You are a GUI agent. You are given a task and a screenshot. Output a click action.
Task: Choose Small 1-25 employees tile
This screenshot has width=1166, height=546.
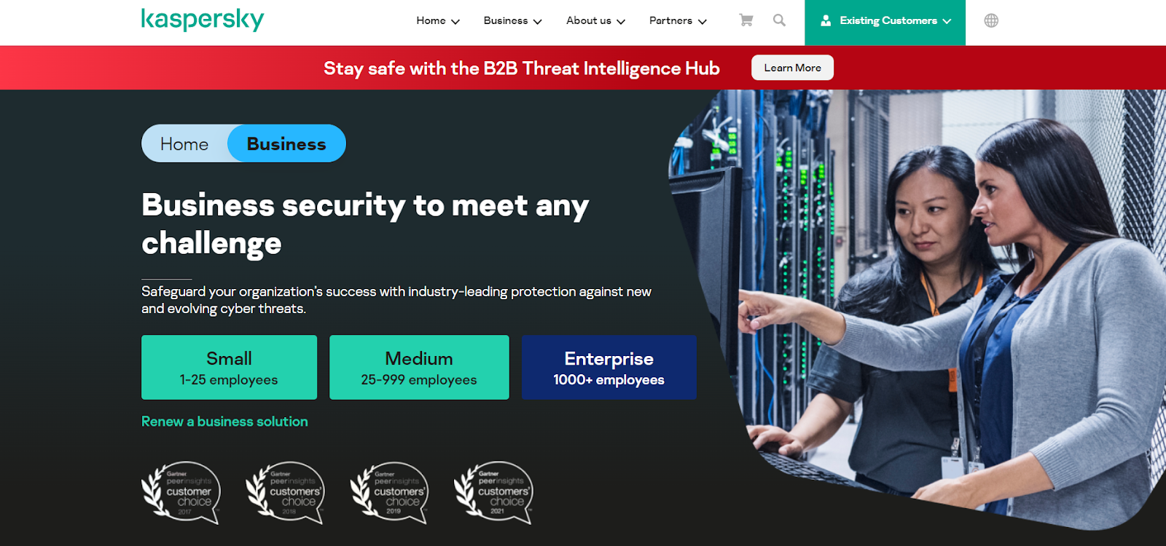[229, 367]
